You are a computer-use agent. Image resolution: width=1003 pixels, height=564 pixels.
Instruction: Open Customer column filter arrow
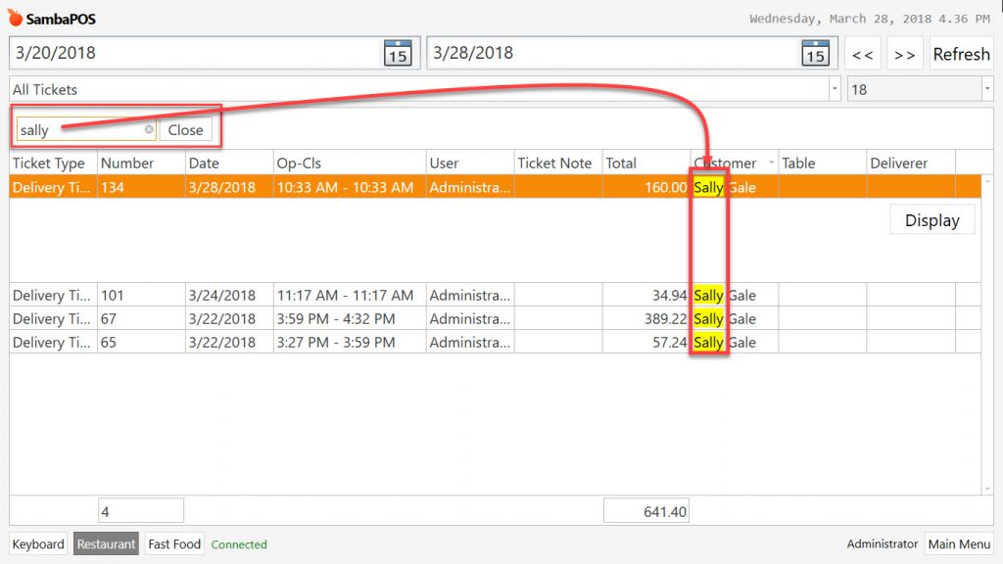point(771,163)
